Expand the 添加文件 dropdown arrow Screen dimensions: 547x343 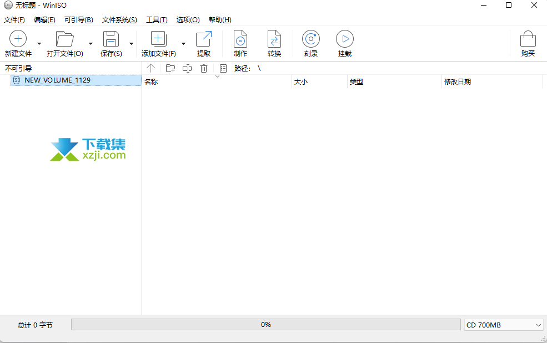[x=183, y=44]
